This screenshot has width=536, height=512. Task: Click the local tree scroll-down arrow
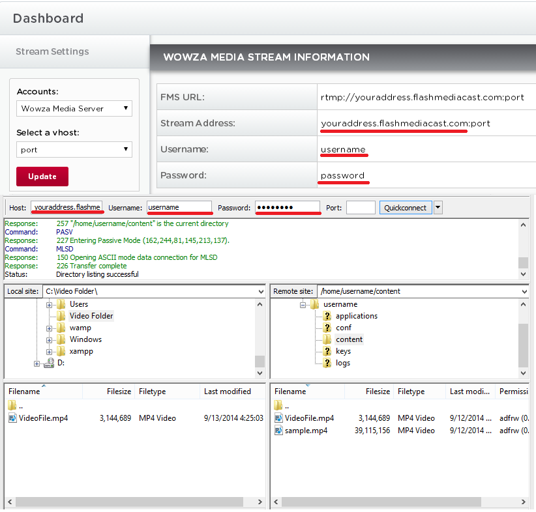pos(260,373)
